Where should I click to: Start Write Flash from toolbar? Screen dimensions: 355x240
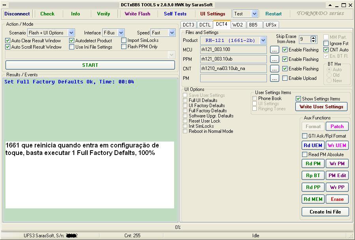point(137,14)
